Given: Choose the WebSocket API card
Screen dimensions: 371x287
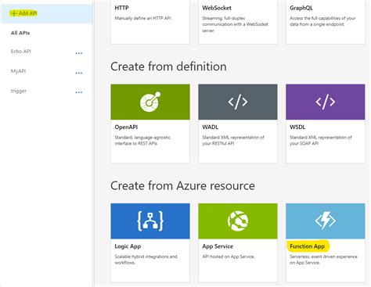Looking at the screenshot, I should point(238,22).
